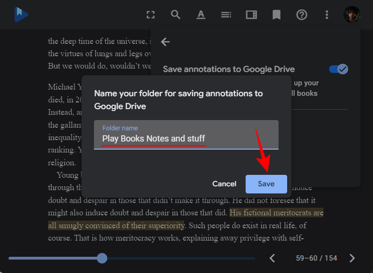
Task: Go to the previous page
Action: (x=272, y=258)
